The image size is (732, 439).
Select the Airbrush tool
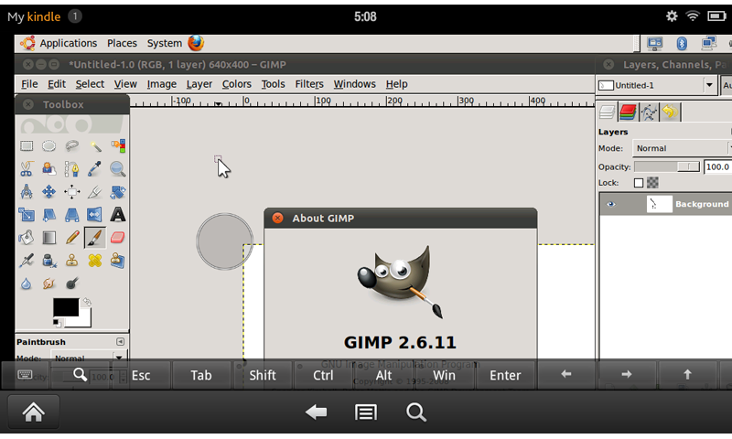tap(27, 261)
